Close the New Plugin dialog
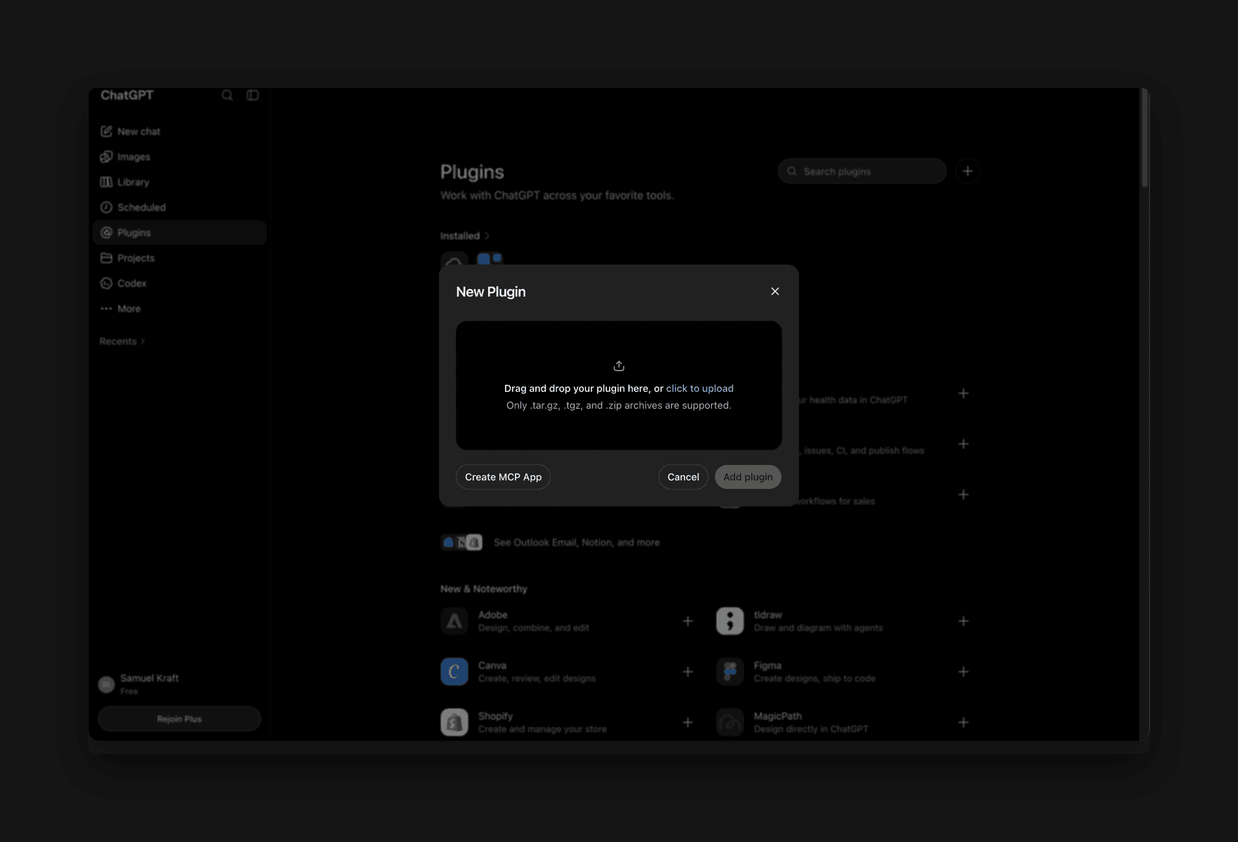1238x842 pixels. pos(774,291)
